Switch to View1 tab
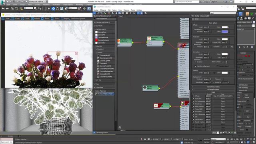Image resolution: width=256 pixels, height=144 pixels. tap(121, 16)
